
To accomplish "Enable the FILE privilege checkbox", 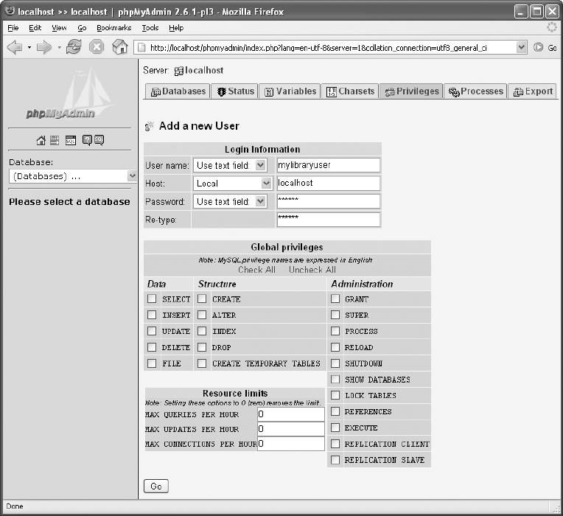I will click(x=152, y=363).
